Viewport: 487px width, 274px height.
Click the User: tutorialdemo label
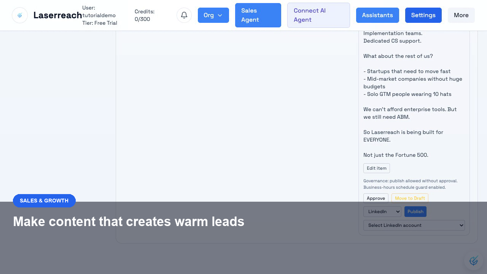pyautogui.click(x=99, y=11)
